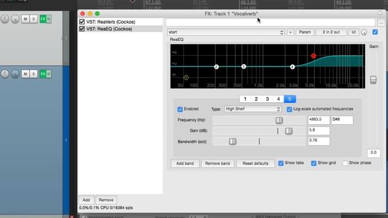Image resolution: width=388 pixels, height=218 pixels.
Task: Click the first track's pan knob
Action: (x=15, y=19)
